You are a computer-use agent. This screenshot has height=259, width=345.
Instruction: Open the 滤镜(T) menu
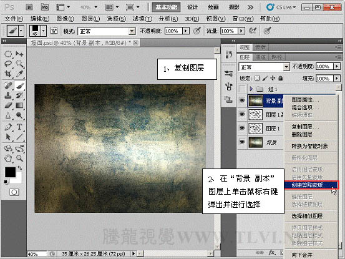click(x=142, y=19)
